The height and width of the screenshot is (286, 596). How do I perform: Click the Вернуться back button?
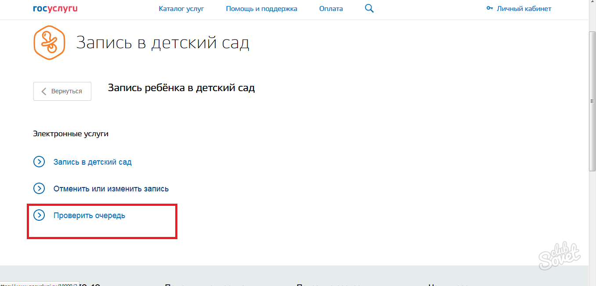tap(62, 91)
